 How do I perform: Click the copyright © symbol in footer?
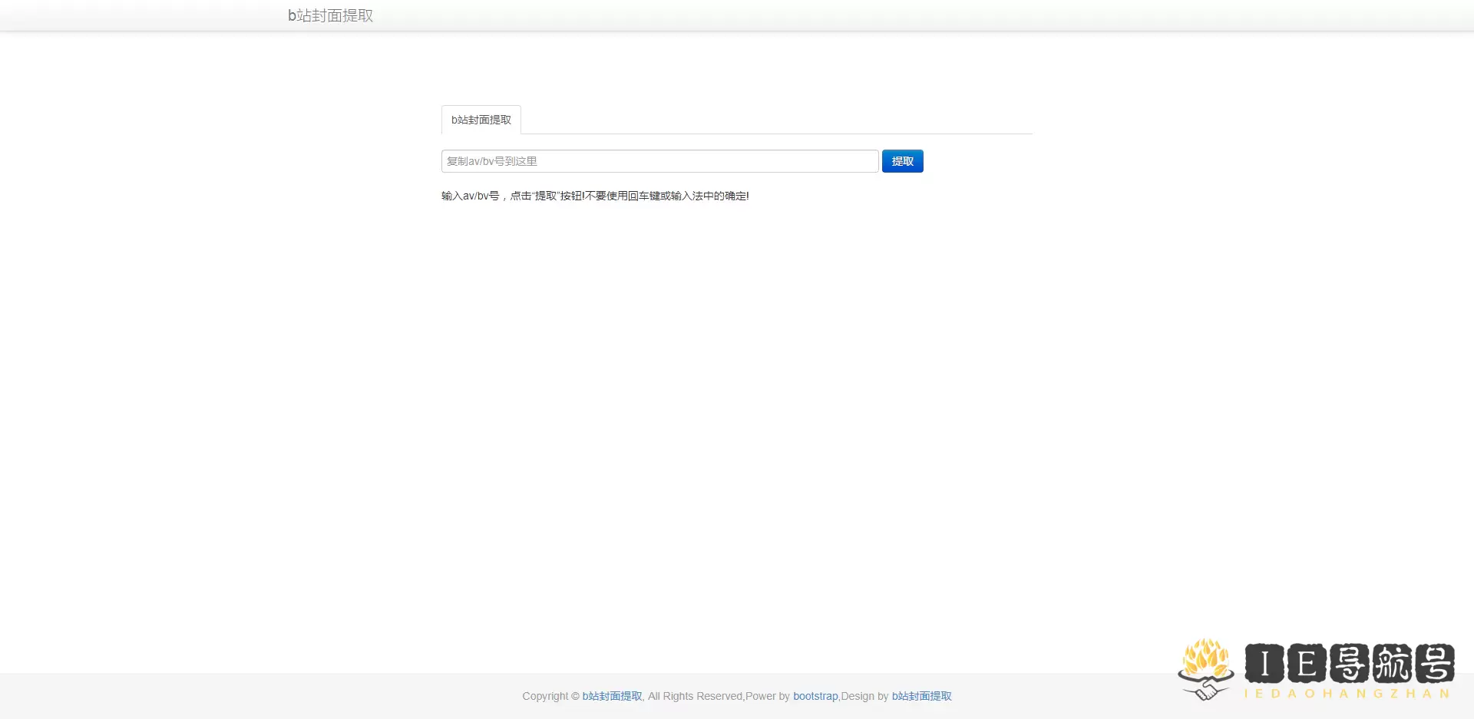575,696
